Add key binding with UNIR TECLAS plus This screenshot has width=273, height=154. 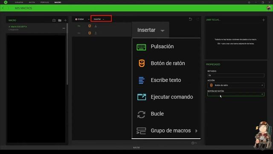(264, 20)
